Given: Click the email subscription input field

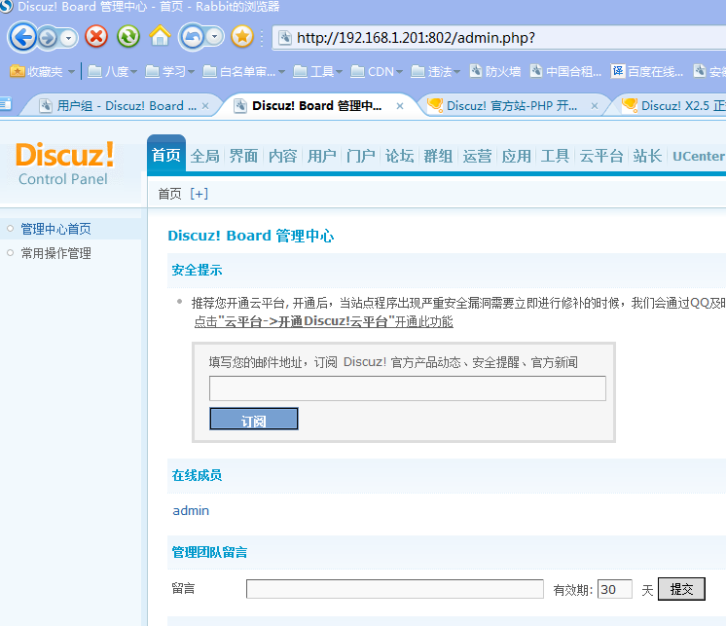Looking at the screenshot, I should pyautogui.click(x=408, y=388).
